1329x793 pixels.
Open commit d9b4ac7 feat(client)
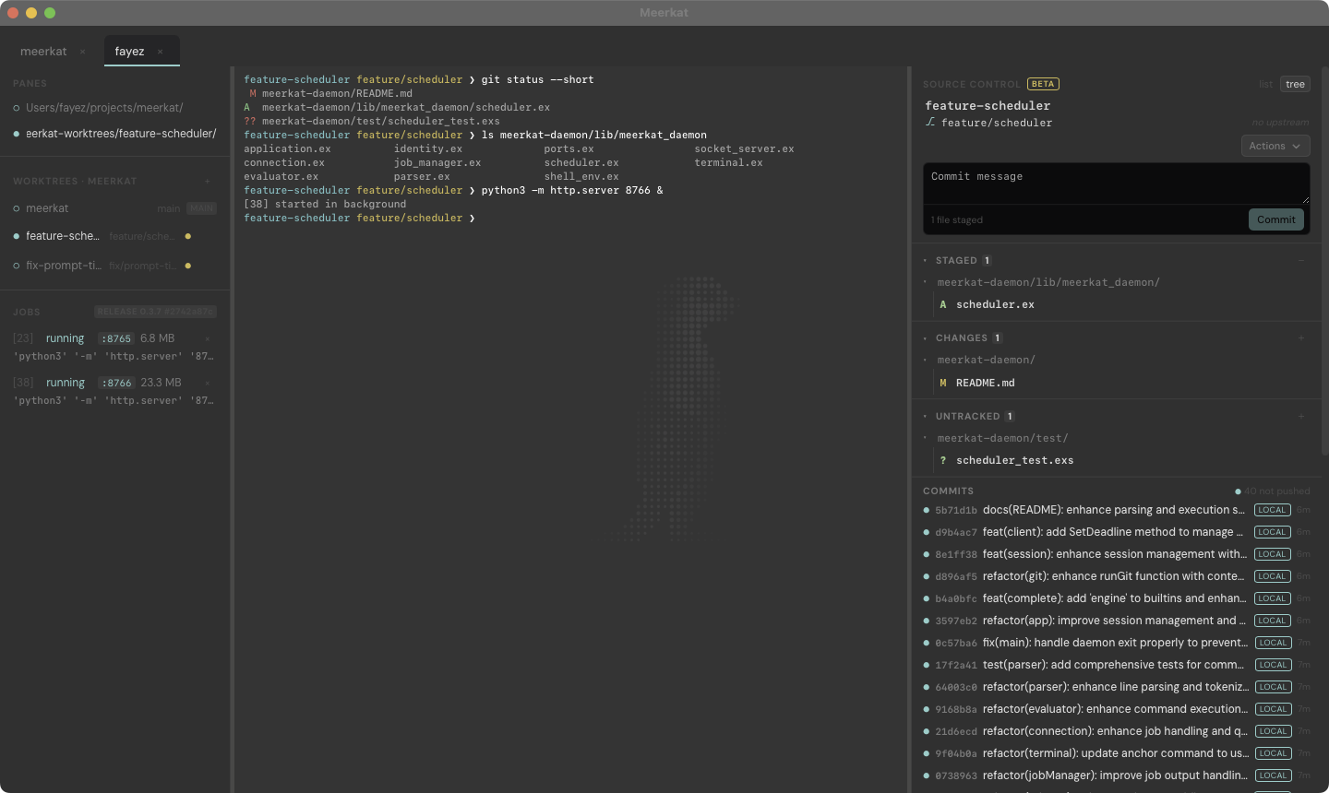(1116, 532)
